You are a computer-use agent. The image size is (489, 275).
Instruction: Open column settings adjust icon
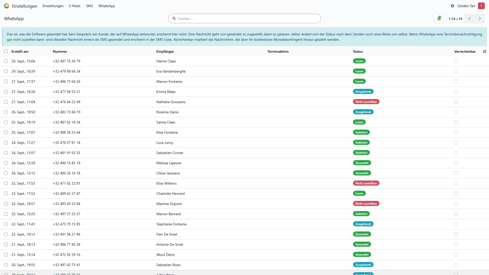[484, 51]
